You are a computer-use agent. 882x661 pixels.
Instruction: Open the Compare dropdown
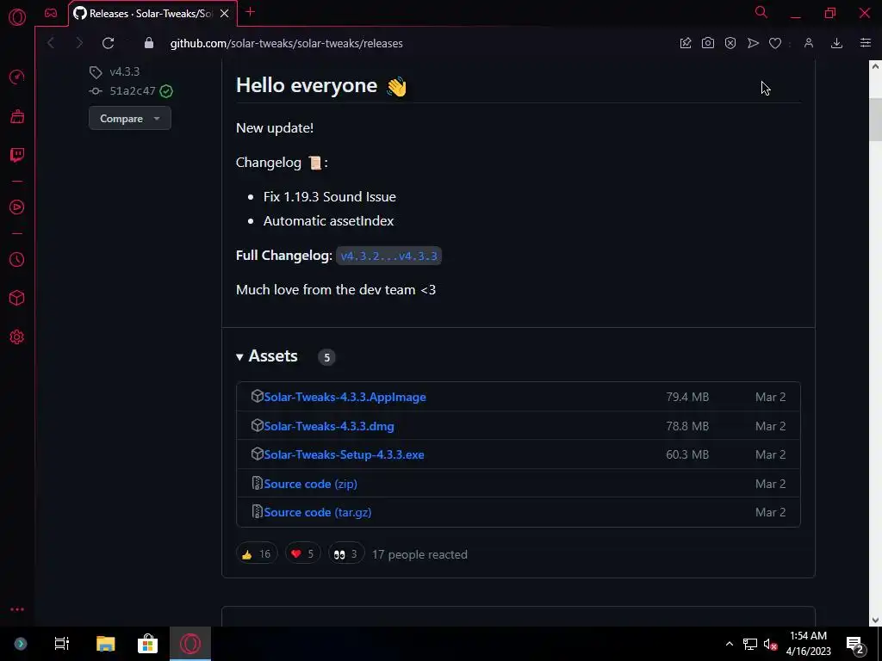tap(130, 119)
